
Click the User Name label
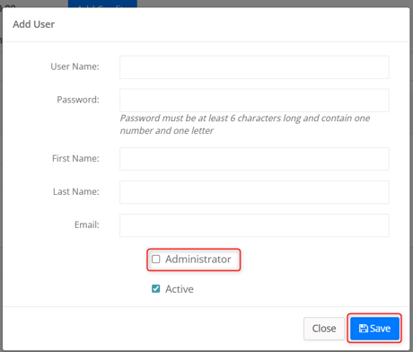tap(75, 66)
